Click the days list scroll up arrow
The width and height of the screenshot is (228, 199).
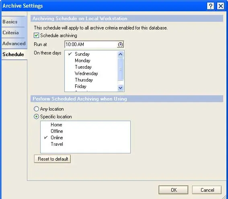point(120,54)
